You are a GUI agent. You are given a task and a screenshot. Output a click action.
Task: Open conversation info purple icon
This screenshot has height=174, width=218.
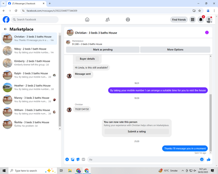coord(207,33)
